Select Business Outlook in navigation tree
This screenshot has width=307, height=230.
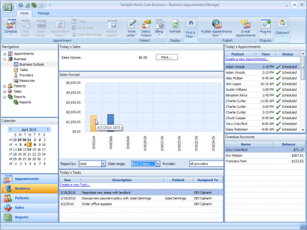point(32,64)
